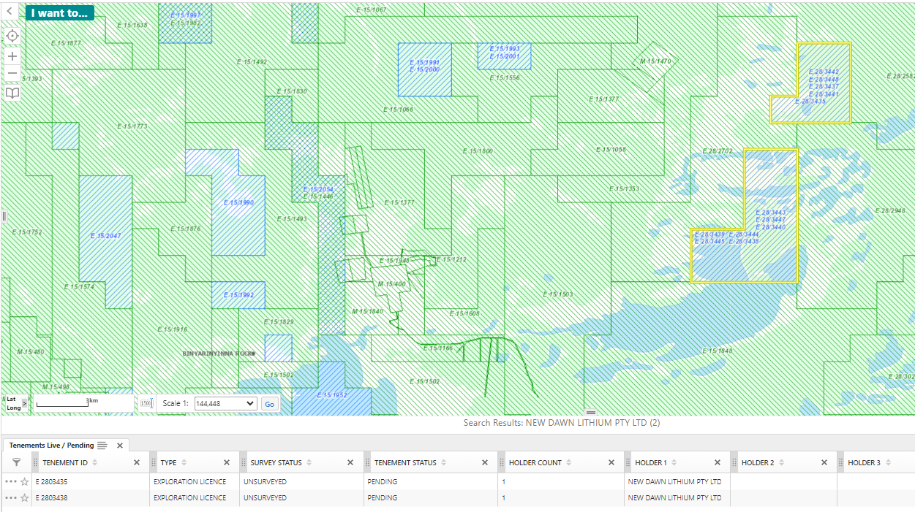Star the E 2803438 row as favorite

click(x=24, y=498)
